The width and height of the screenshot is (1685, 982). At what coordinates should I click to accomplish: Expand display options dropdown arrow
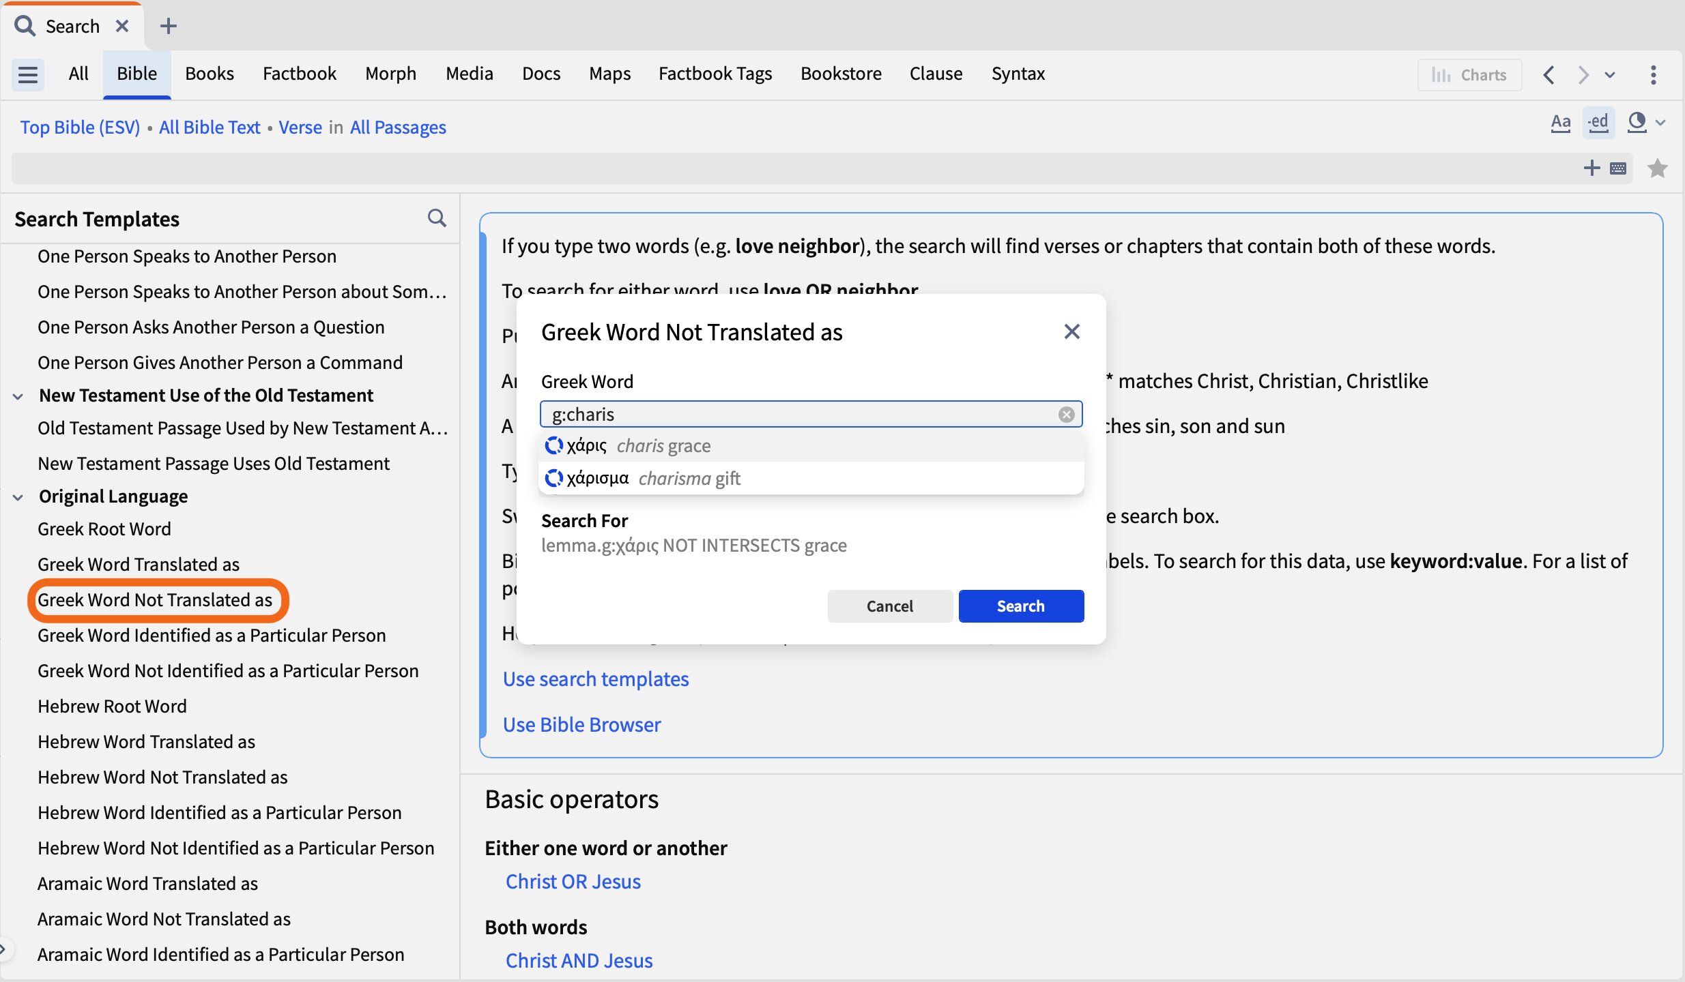(x=1660, y=123)
